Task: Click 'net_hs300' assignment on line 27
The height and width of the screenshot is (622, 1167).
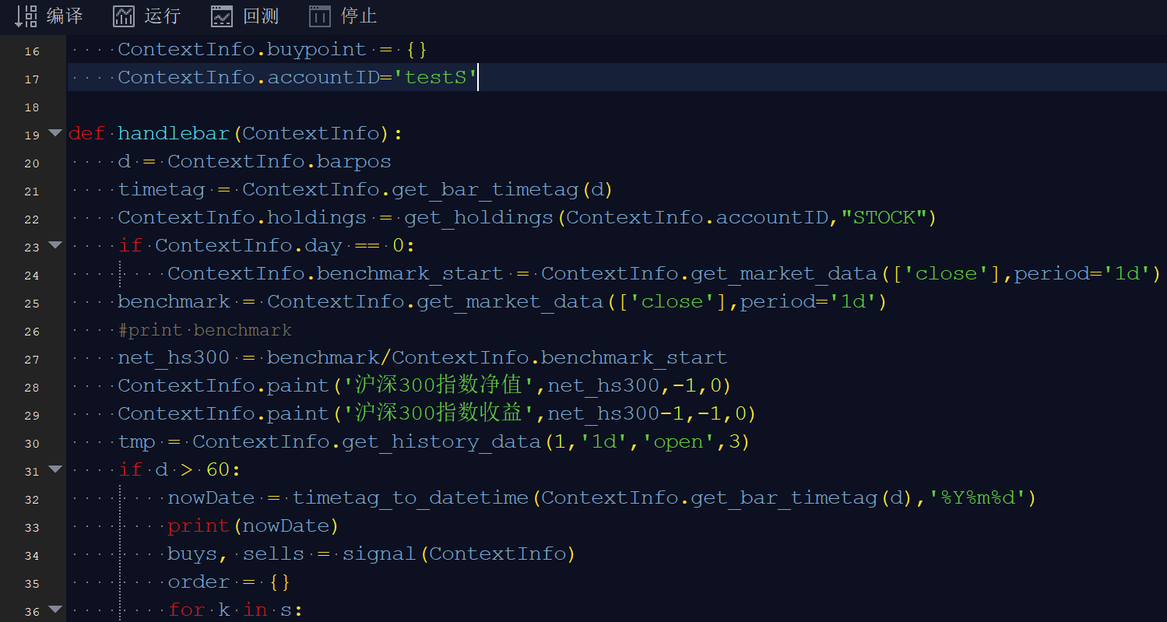Action: [174, 358]
